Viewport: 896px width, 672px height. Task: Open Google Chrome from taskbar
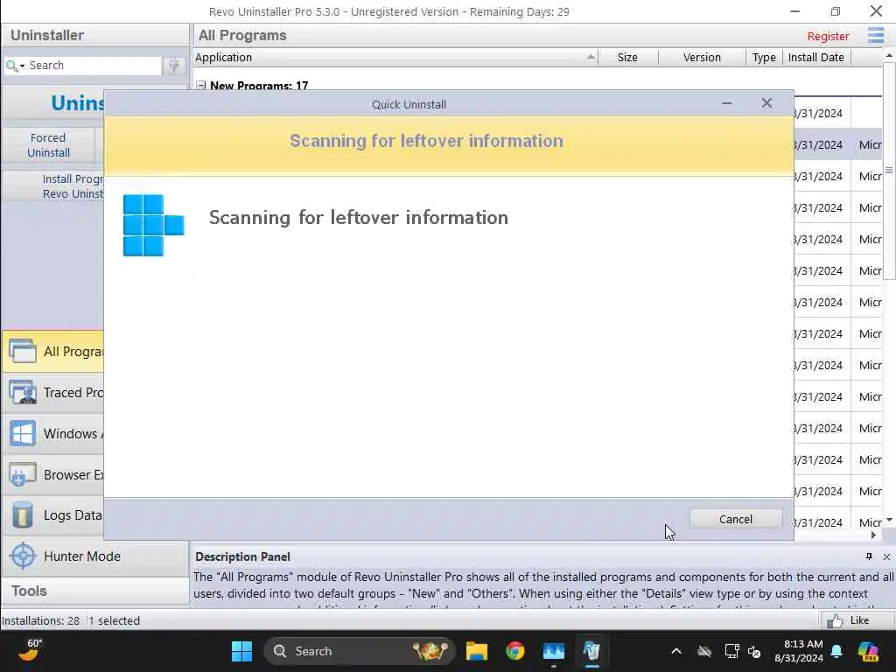pos(514,651)
